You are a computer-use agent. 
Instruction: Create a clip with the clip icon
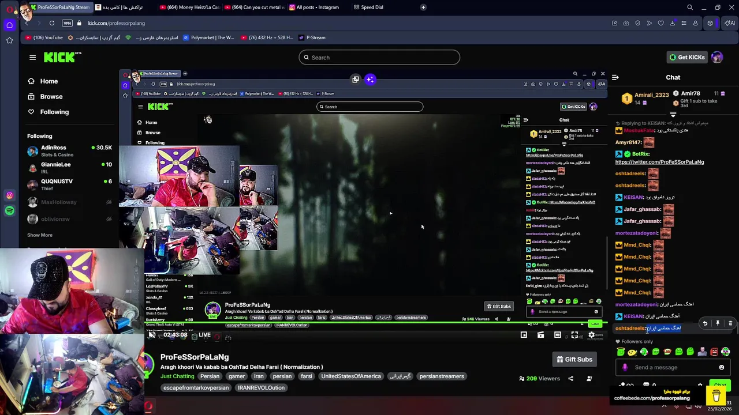coord(540,335)
